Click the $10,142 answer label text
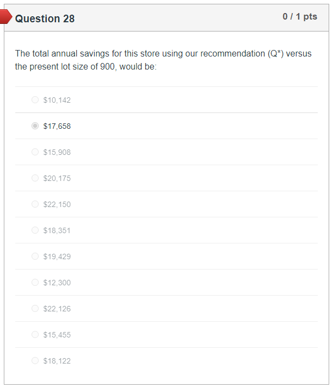This screenshot has height=388, width=333. pyautogui.click(x=57, y=100)
